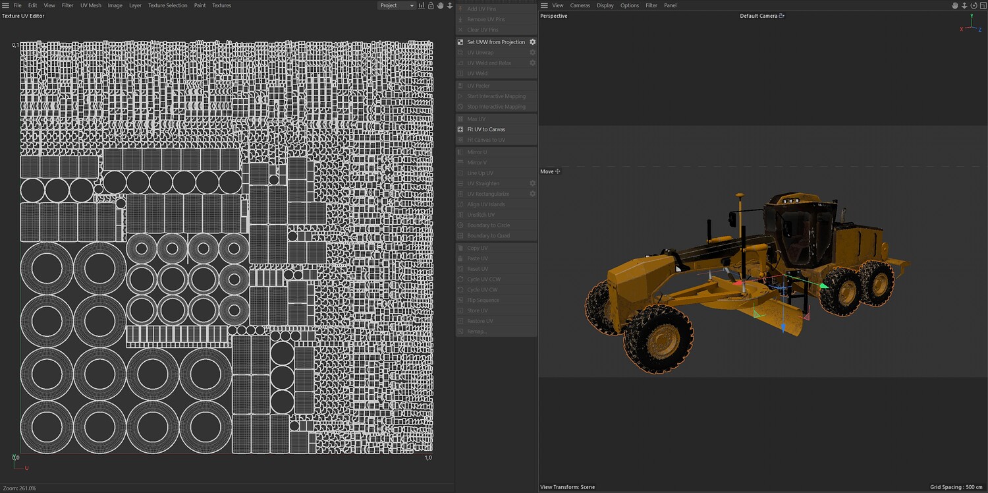988x493 pixels.
Task: Open the Image menu
Action: tap(115, 5)
